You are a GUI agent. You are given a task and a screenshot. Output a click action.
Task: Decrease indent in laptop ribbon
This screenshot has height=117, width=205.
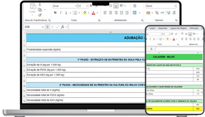click(122, 13)
